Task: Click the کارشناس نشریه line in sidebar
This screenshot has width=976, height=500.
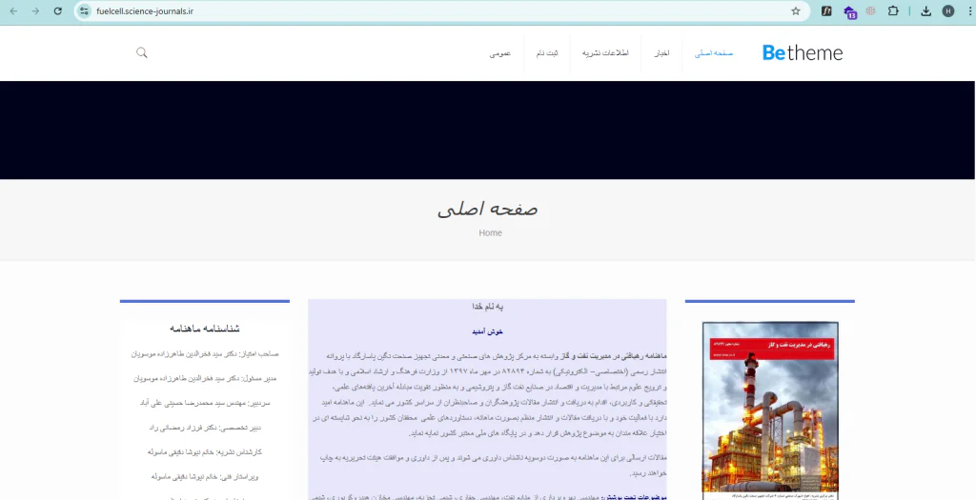Action: [205, 452]
